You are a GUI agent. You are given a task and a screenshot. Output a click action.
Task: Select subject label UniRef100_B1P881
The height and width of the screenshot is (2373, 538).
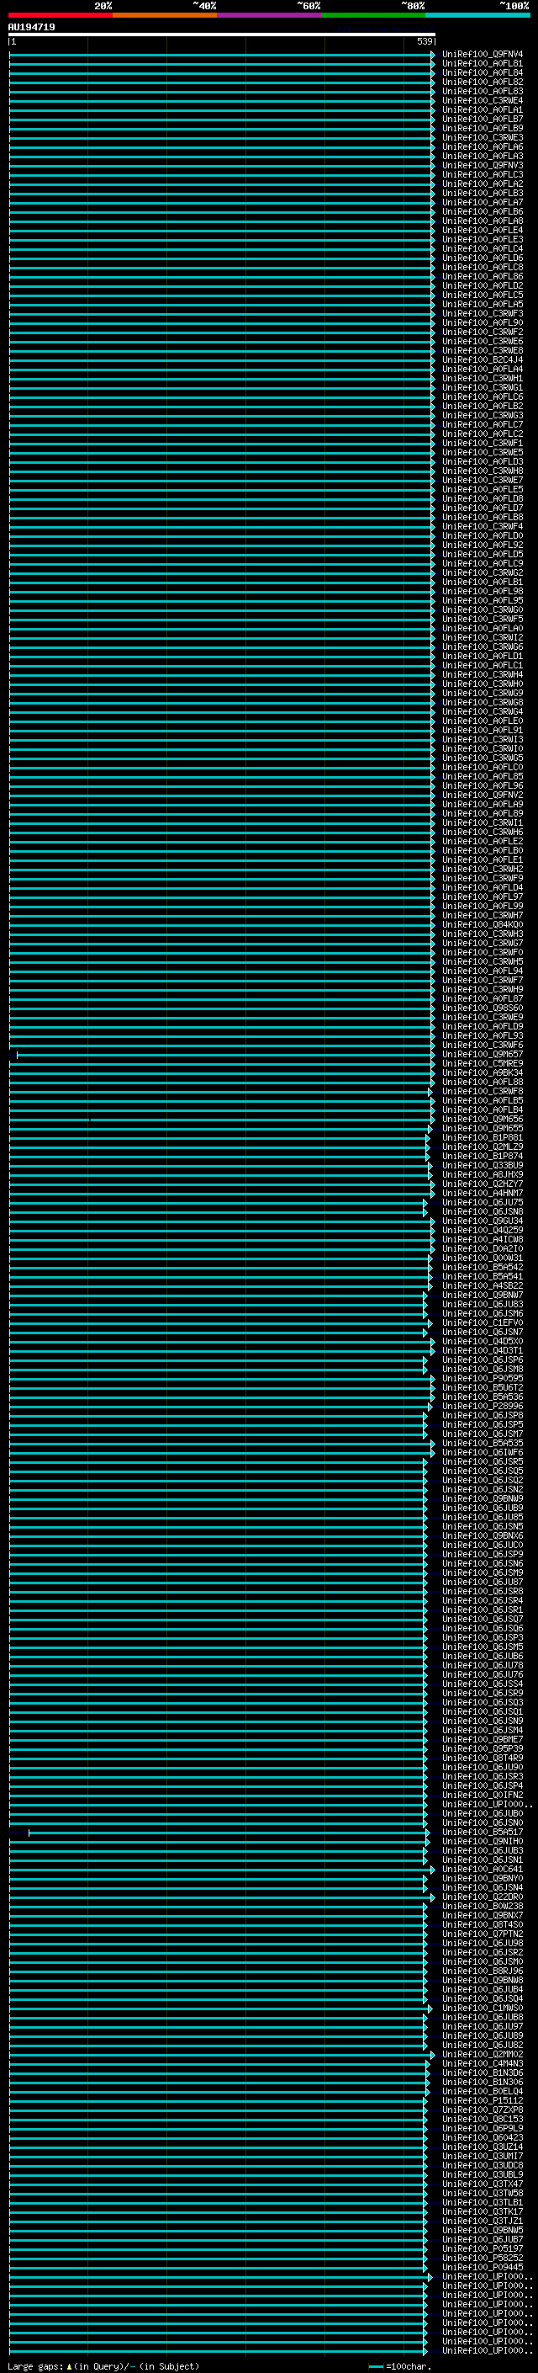coord(483,1138)
